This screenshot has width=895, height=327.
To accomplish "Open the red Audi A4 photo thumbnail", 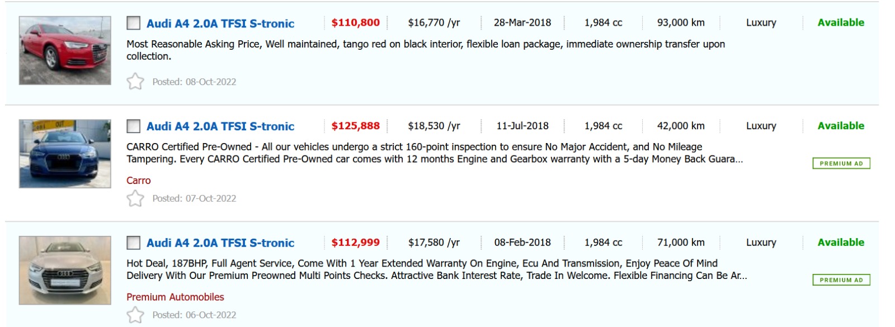I will tap(65, 50).
